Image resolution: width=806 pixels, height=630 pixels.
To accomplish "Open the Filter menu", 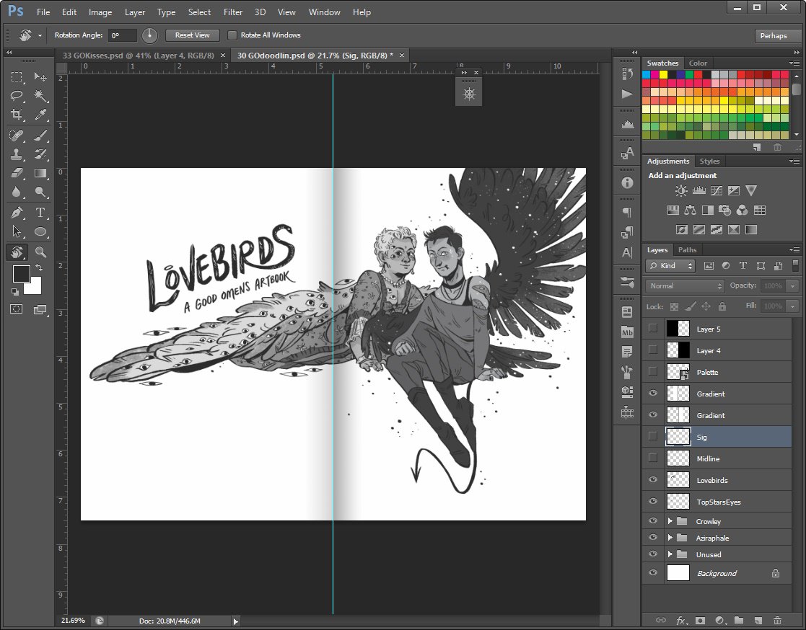I will 233,12.
